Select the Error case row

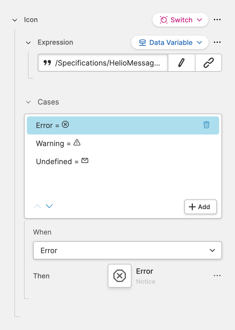pos(113,125)
